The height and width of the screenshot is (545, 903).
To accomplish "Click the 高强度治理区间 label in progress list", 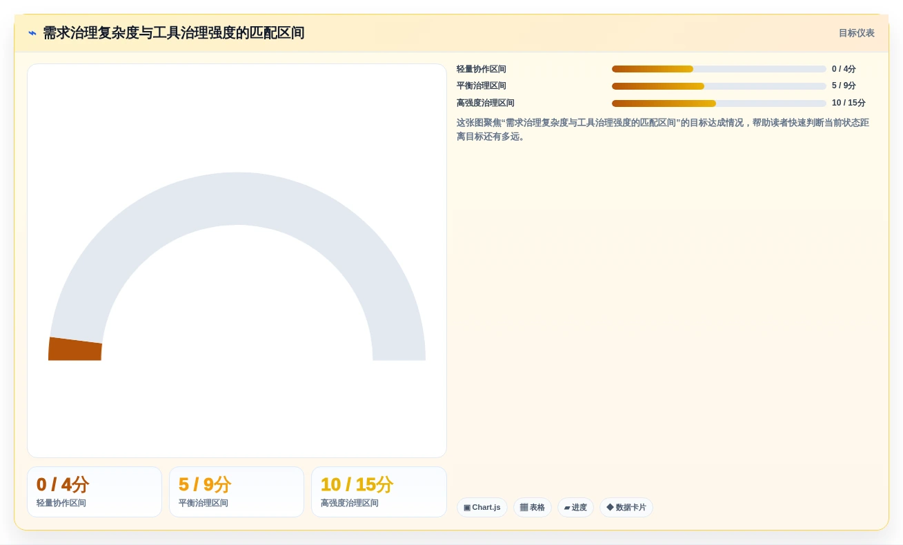I will [486, 103].
